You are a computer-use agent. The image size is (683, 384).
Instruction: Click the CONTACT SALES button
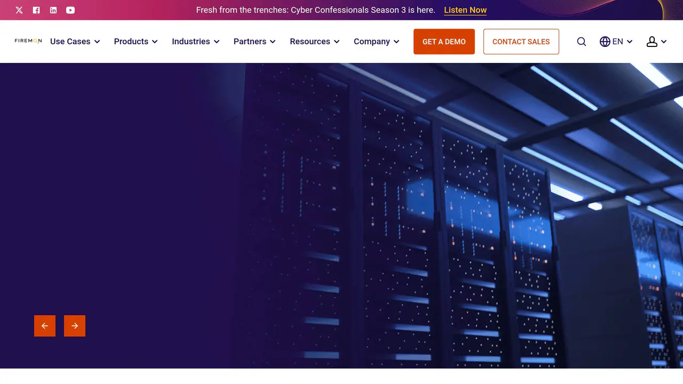(521, 42)
